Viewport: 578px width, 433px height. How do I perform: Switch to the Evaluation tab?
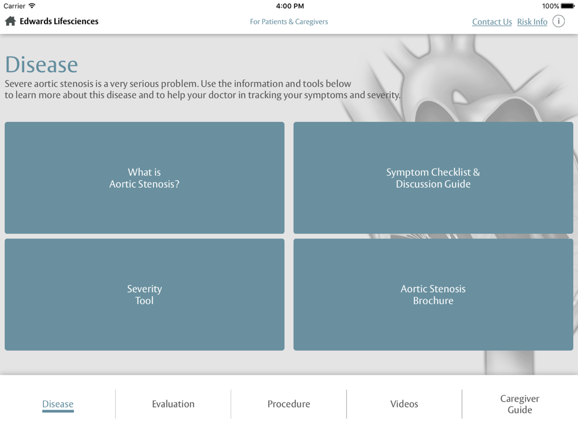click(x=173, y=404)
